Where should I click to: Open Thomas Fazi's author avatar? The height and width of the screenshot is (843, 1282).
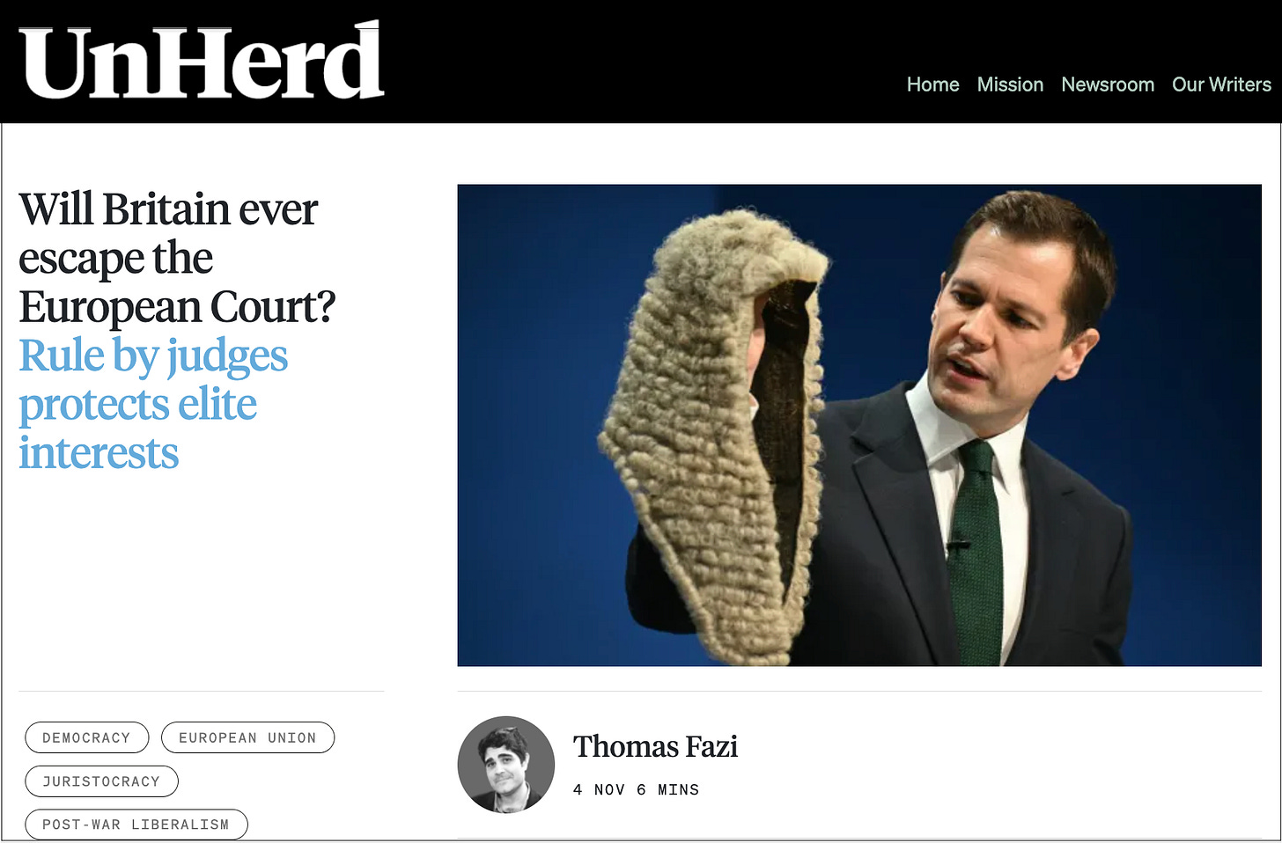(x=506, y=764)
